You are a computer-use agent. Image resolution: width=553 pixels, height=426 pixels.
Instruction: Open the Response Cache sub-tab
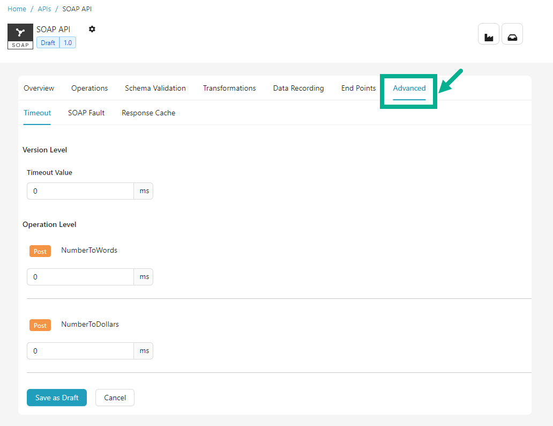tap(148, 113)
